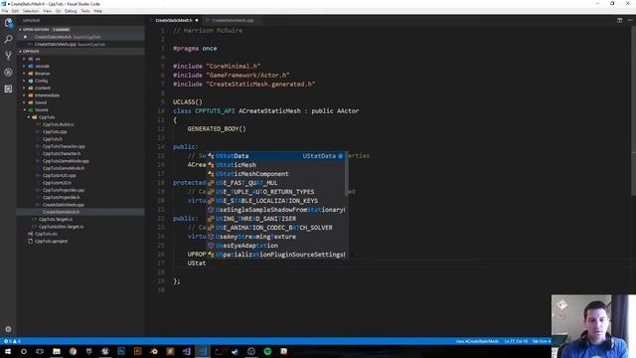Open the Extensions view in activity bar
This screenshot has width=636, height=358.
coord(8,89)
